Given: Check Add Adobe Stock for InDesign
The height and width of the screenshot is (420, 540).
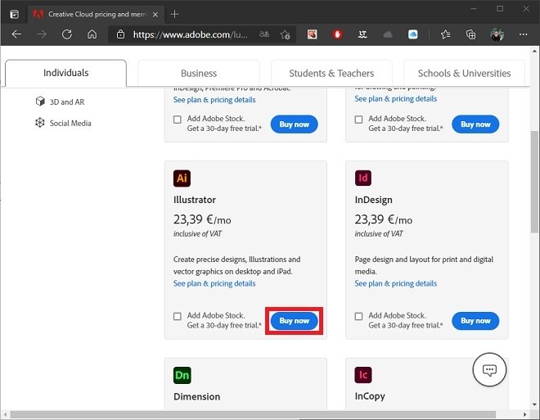Looking at the screenshot, I should [358, 316].
